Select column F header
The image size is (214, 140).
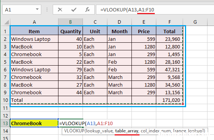pos(170,22)
